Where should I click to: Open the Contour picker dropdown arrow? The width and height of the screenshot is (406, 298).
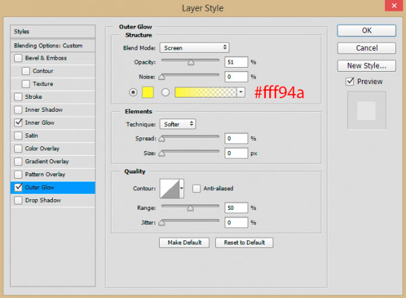click(181, 188)
